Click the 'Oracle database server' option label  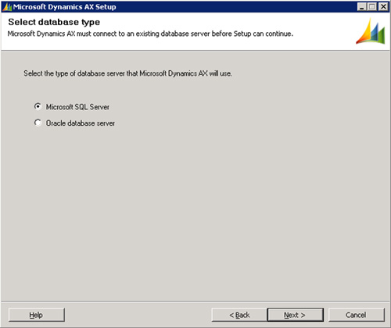click(81, 123)
